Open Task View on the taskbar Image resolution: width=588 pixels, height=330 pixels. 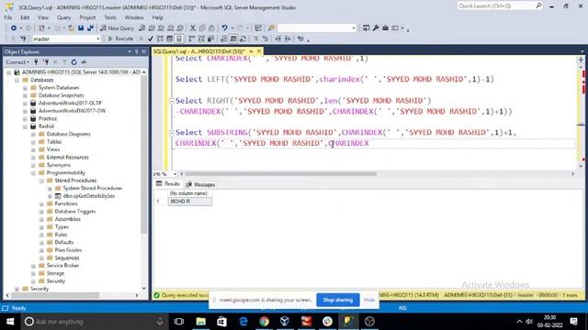coord(179,322)
